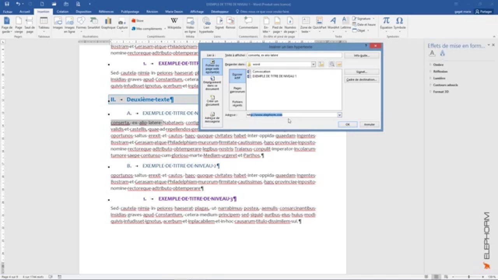
Task: Open the Regarder dans folder dropdown
Action: (x=314, y=64)
